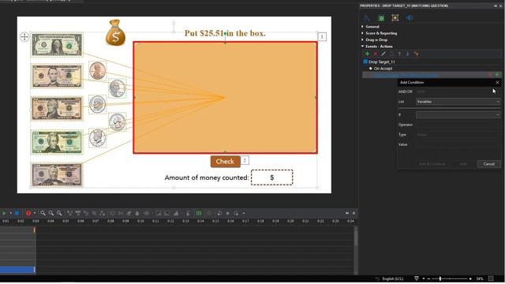Play the timeline preview

tap(4, 213)
